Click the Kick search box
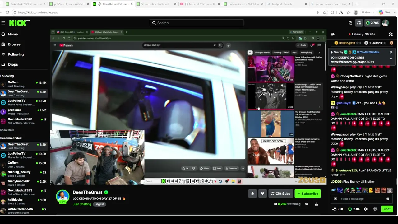398x224 pixels. [197, 23]
